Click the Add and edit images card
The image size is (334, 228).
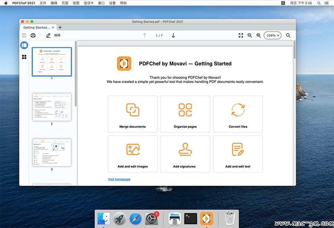[132, 154]
